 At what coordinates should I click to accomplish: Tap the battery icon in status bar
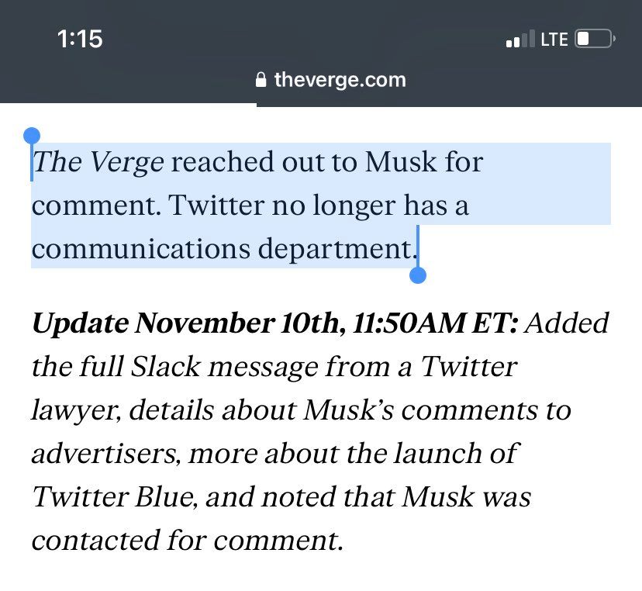pos(594,39)
